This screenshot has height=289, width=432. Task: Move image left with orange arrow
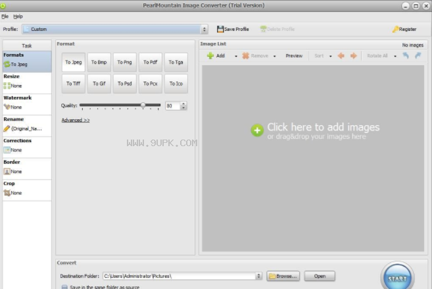(341, 56)
